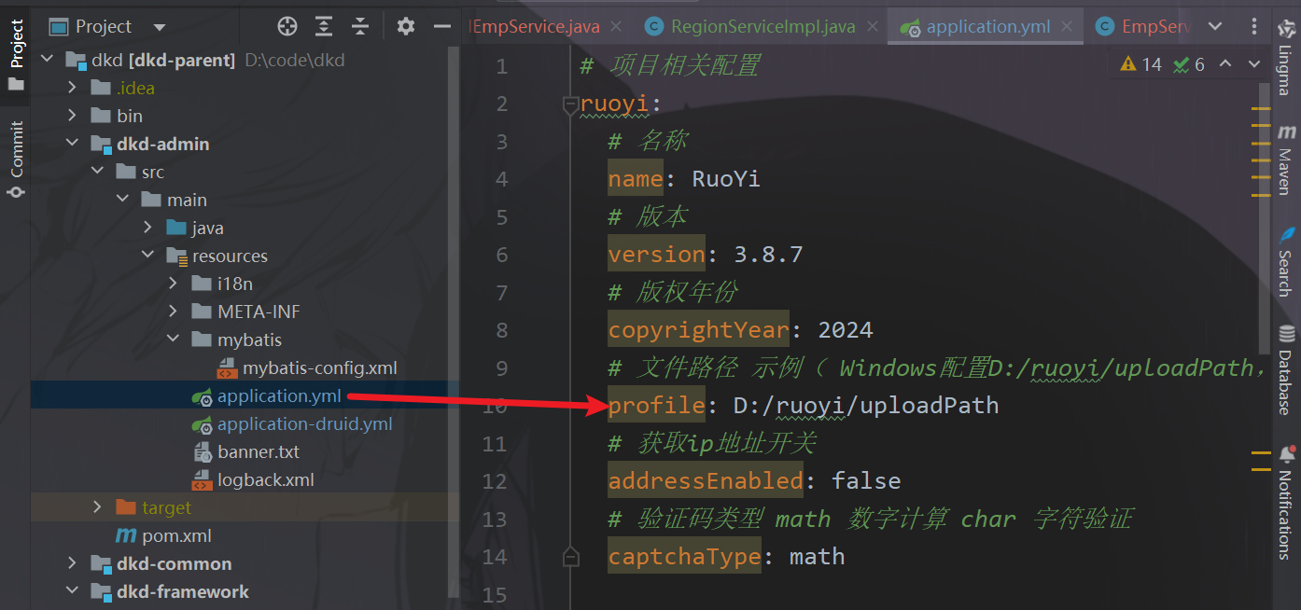Collapse the src folder
Image resolution: width=1301 pixels, height=610 pixels.
click(97, 173)
